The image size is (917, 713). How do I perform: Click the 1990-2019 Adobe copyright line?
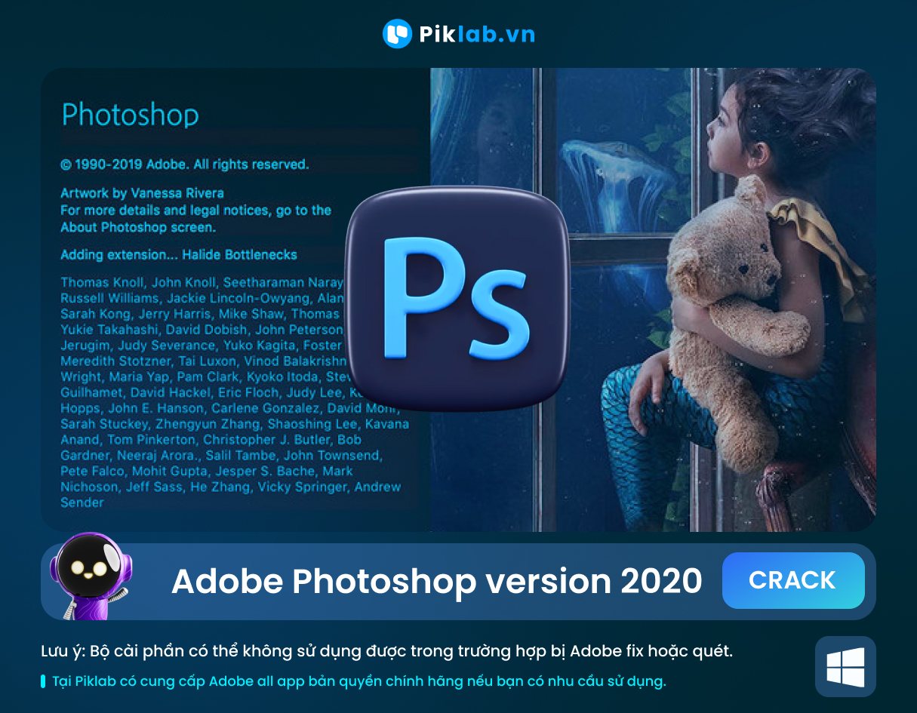[184, 164]
